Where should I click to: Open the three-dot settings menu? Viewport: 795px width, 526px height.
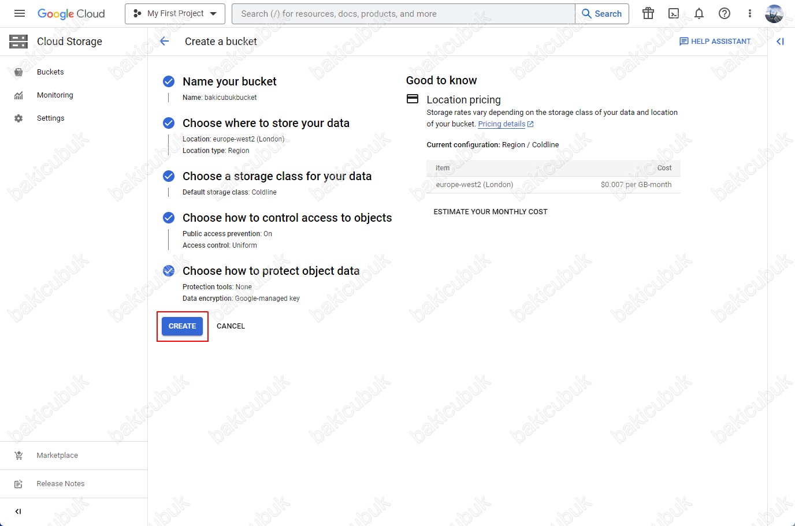750,13
